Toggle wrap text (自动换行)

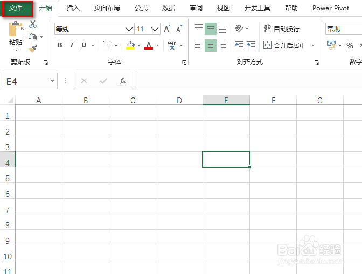point(282,29)
